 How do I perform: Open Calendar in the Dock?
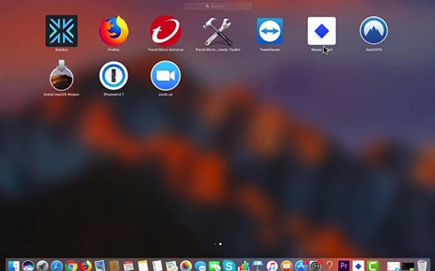click(x=128, y=266)
